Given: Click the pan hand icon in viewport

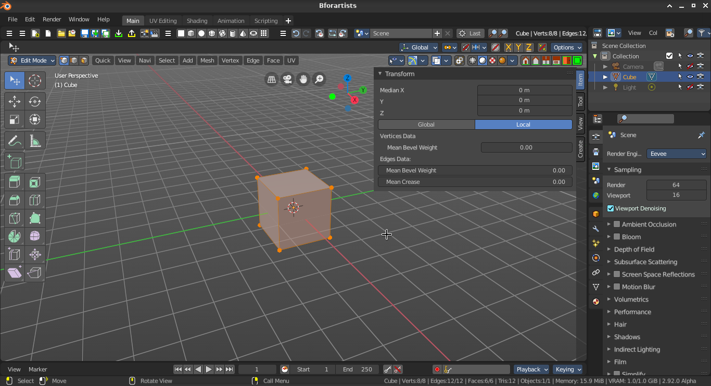Looking at the screenshot, I should pyautogui.click(x=303, y=79).
